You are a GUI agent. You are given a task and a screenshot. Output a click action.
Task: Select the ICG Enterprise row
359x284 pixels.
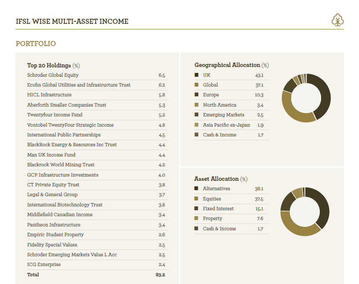click(x=98, y=264)
